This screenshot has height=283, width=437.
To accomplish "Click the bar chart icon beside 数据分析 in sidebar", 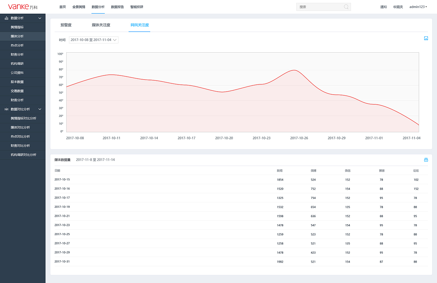I will (x=6, y=18).
